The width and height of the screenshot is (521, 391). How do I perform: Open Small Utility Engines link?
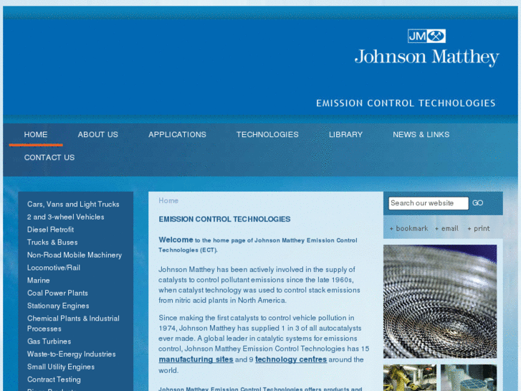[x=61, y=367]
